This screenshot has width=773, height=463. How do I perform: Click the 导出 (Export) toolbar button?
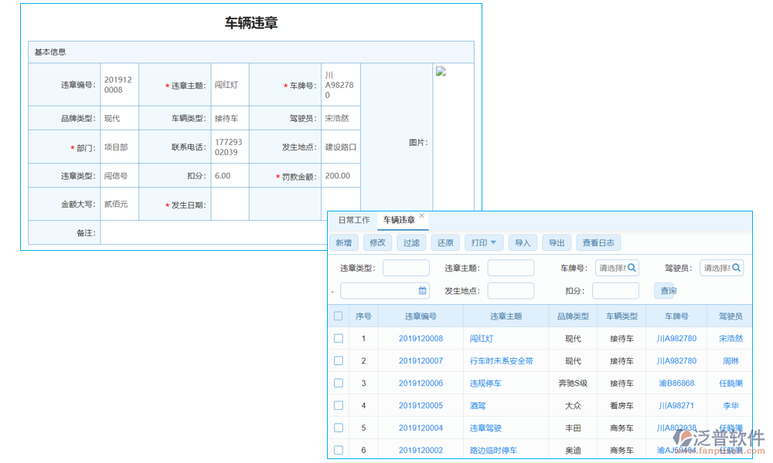pyautogui.click(x=557, y=242)
